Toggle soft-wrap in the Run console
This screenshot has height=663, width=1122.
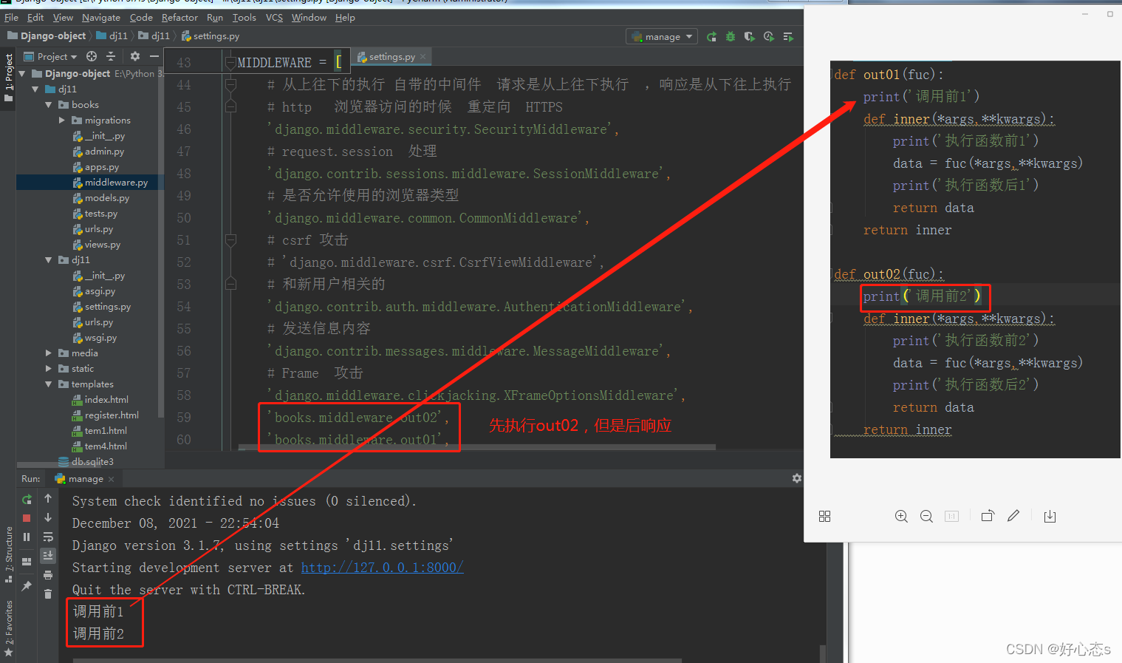[48, 537]
